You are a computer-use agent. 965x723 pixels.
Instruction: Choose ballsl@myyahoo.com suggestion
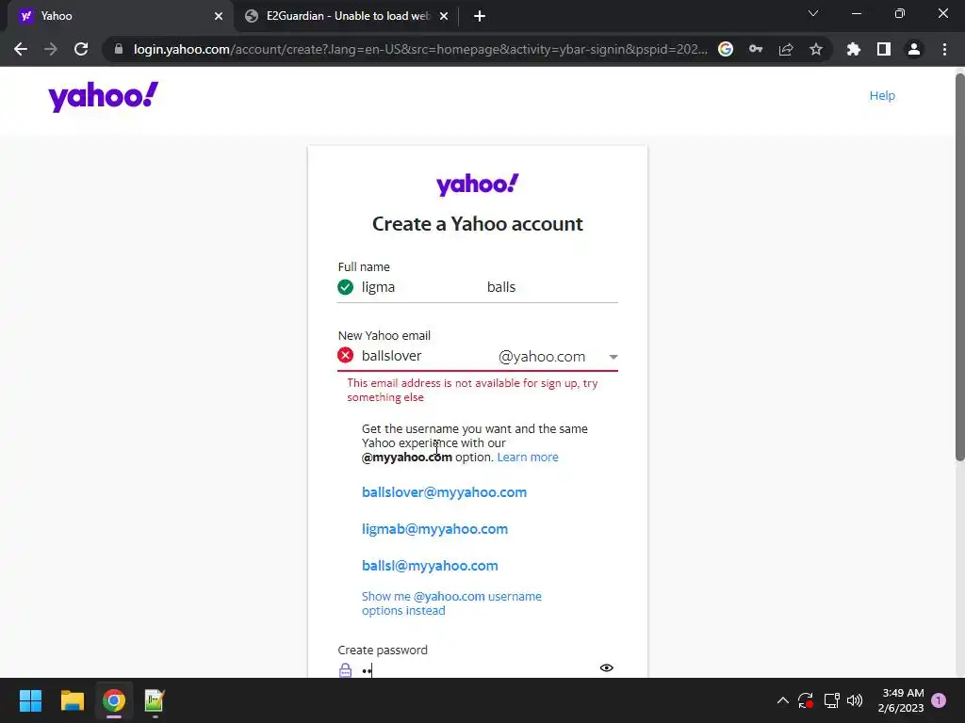(x=430, y=566)
